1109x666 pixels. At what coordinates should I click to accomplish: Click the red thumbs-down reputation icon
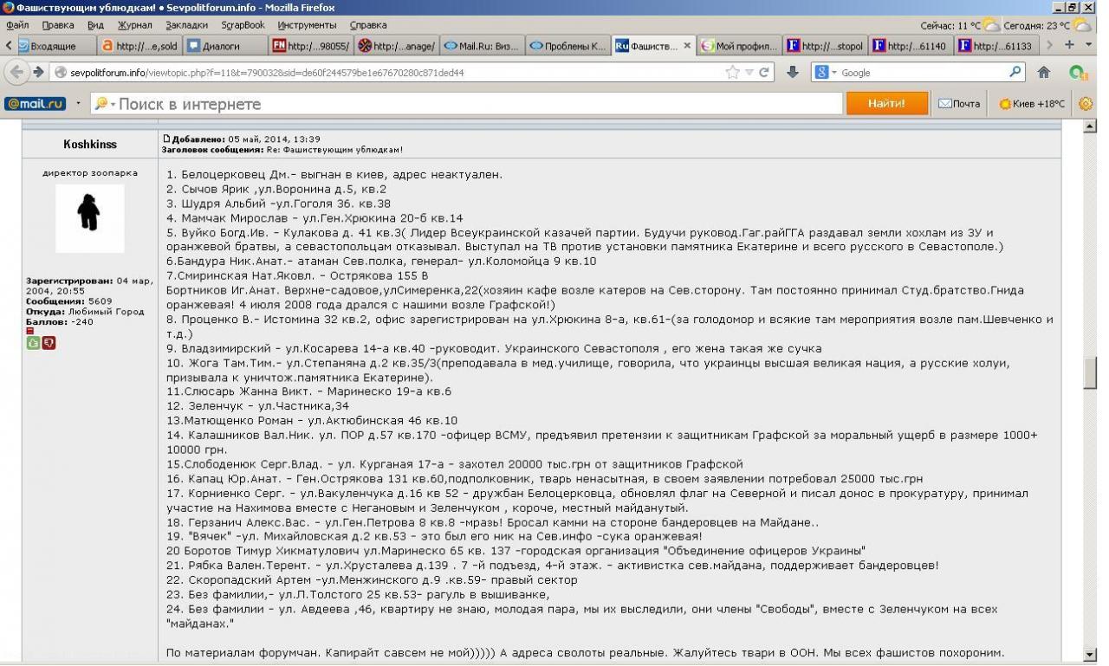click(49, 343)
